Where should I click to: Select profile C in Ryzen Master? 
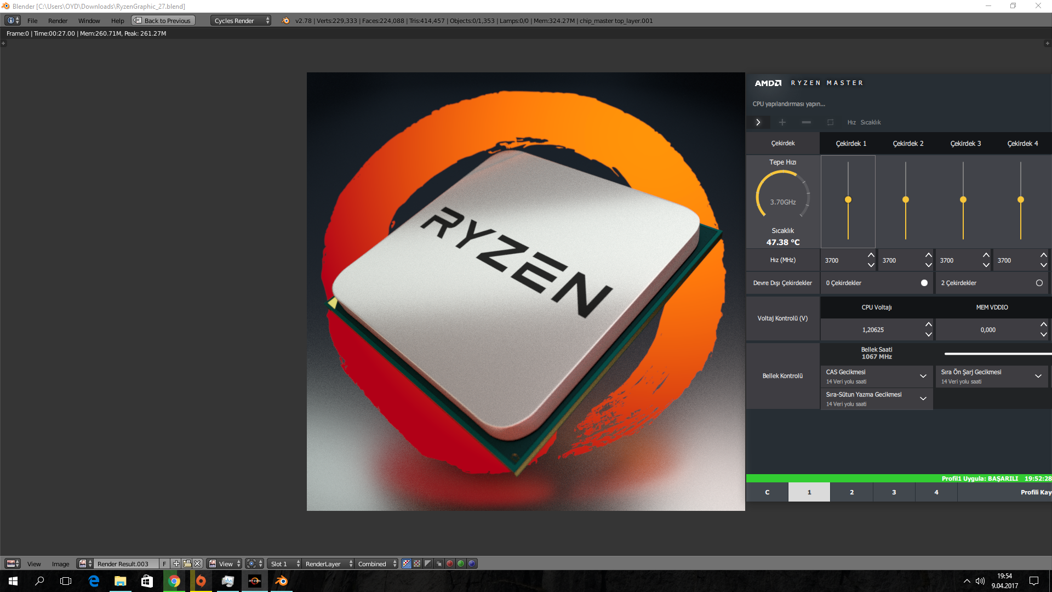[767, 492]
